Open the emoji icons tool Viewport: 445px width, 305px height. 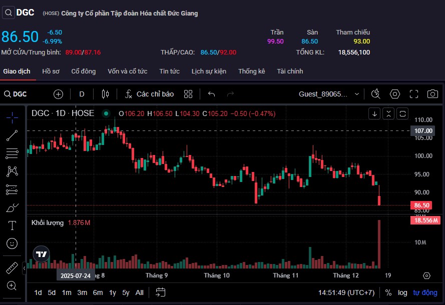click(x=12, y=243)
